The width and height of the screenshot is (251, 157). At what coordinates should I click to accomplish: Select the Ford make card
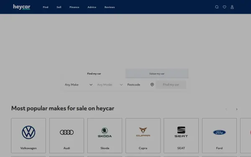tap(219, 136)
